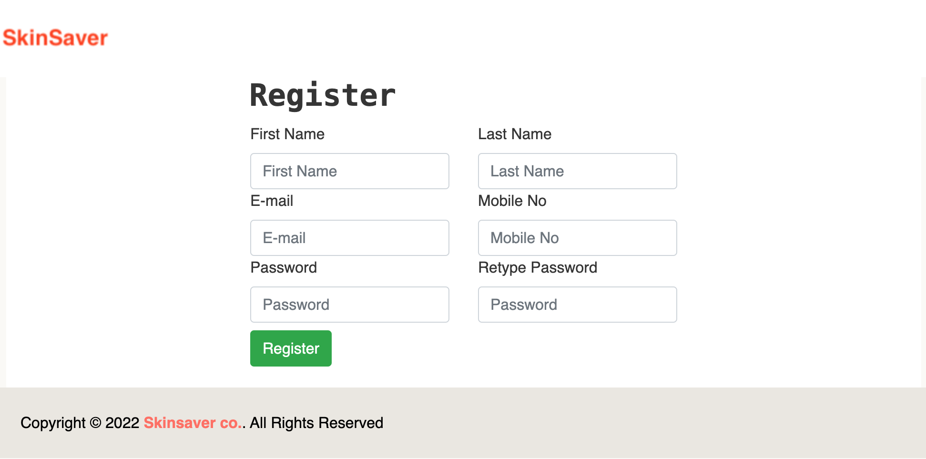Screen dimensions: 926x459
Task: Click the E-mail field label
Action: [x=272, y=201]
